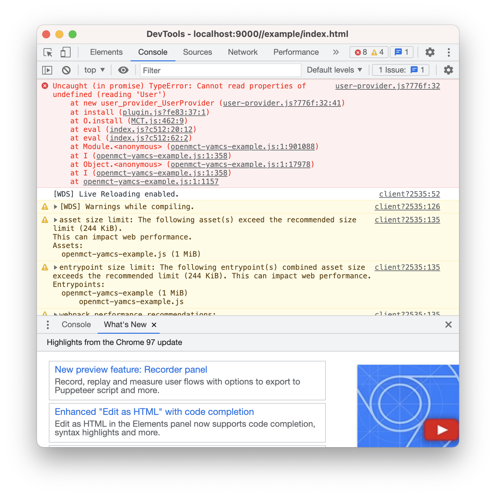Create a live expression via eye icon
The width and height of the screenshot is (496, 496).
point(123,70)
